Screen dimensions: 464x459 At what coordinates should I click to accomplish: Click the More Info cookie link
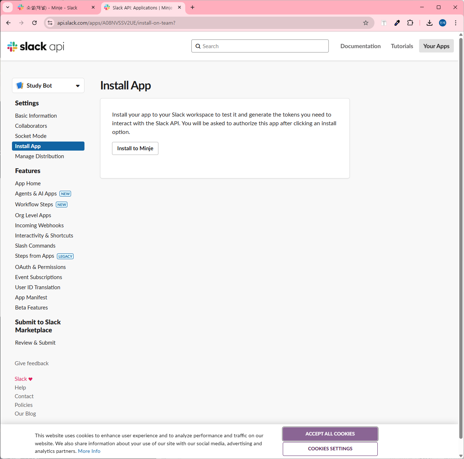89,451
